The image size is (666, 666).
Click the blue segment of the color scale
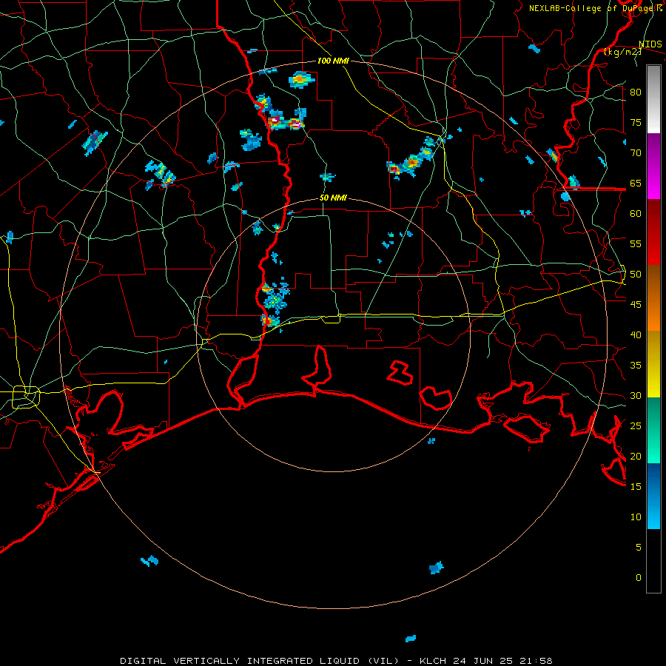[x=653, y=496]
